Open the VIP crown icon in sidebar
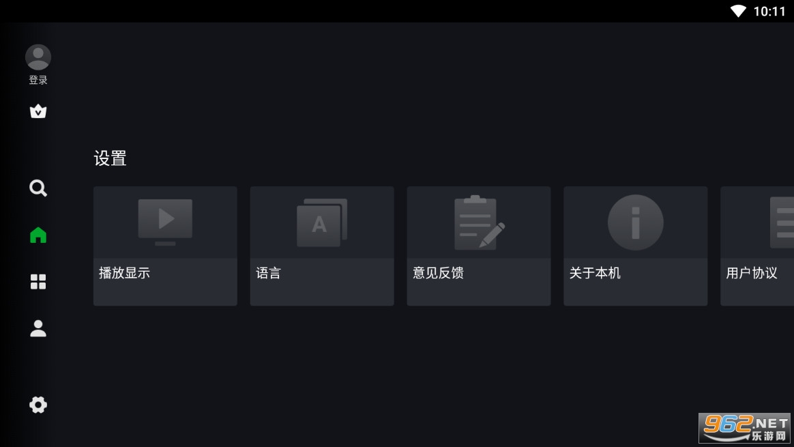The image size is (794, 447). point(38,111)
